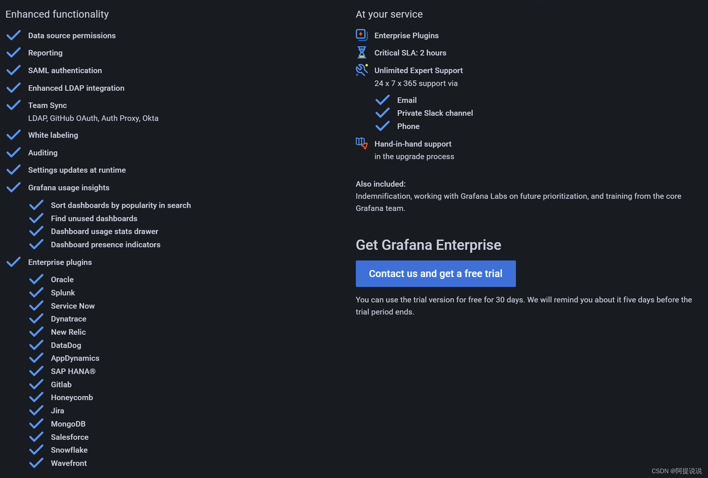Click the Enterprise Plugins lightning icon
The height and width of the screenshot is (478, 708).
[x=361, y=35]
